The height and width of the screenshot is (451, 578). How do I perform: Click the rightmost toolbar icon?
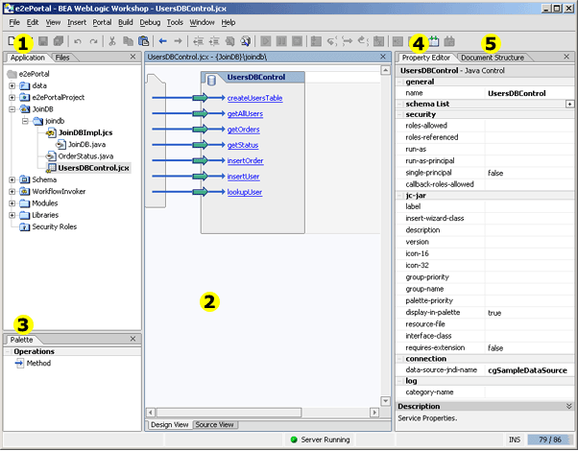449,41
